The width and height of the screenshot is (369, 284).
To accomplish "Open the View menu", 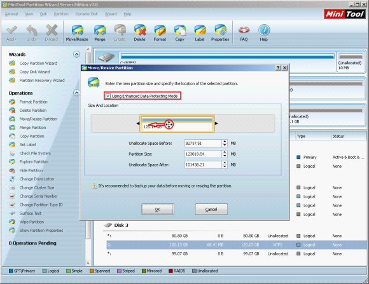I will (x=29, y=14).
